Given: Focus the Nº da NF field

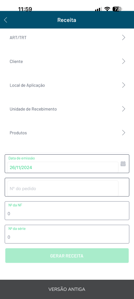Looking at the screenshot, I should point(67,210).
